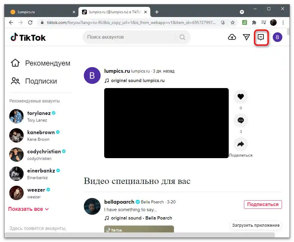Select the lumpics.ru TikTok tab

[x=114, y=12]
